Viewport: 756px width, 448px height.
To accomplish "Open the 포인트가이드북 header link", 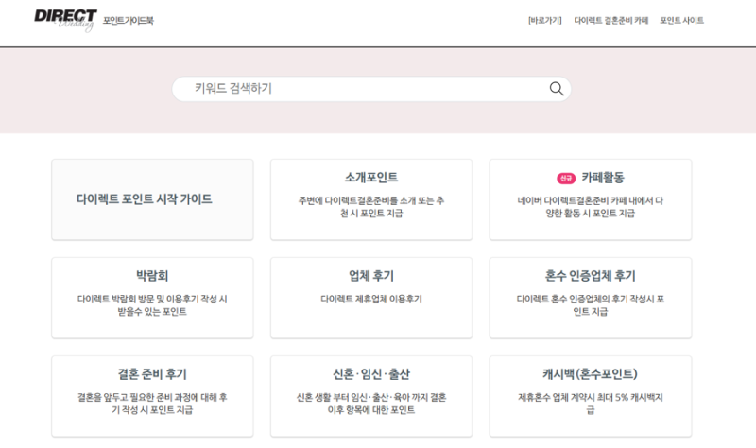I will pyautogui.click(x=129, y=20).
